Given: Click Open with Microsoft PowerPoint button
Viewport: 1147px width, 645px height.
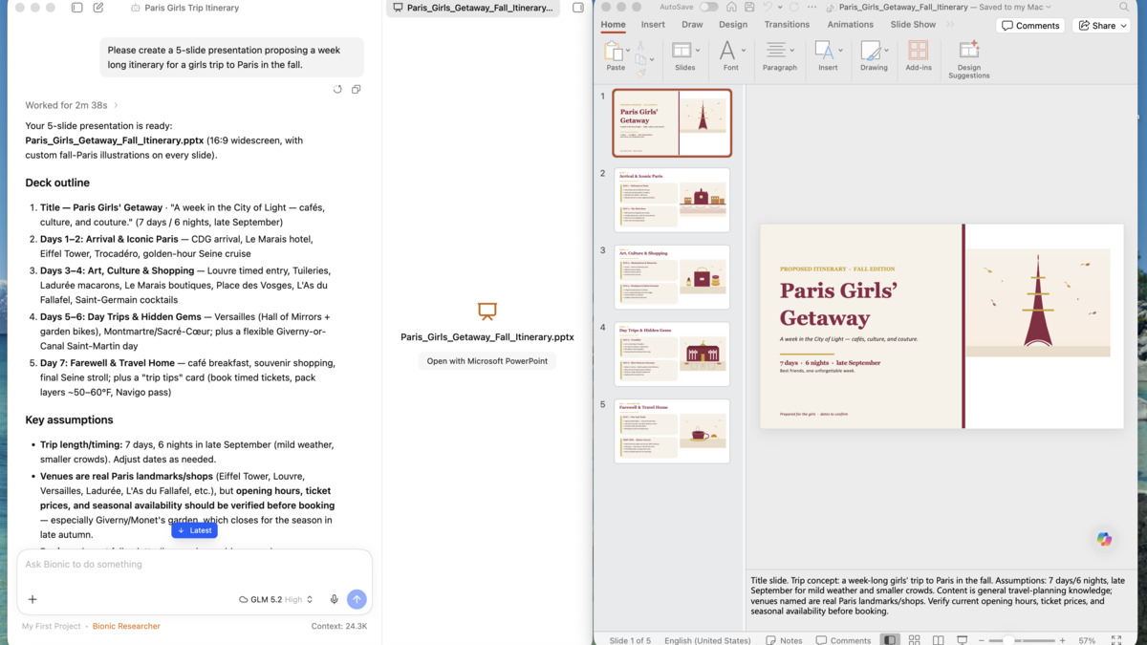Looking at the screenshot, I should tap(487, 361).
